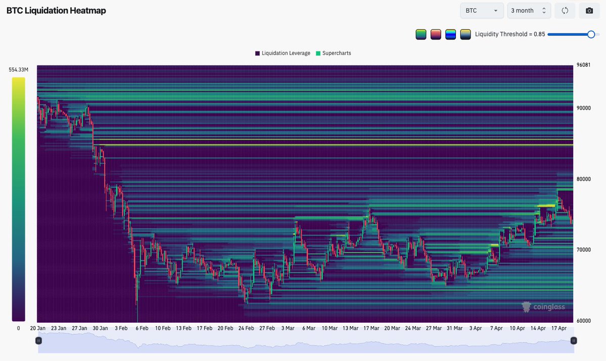Click the 96081 price axis label
This screenshot has height=361, width=606.
coord(584,65)
